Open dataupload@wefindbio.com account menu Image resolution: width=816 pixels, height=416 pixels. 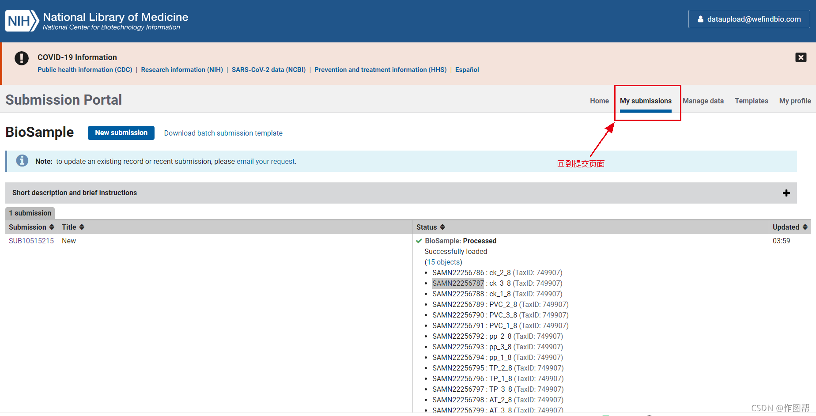[749, 19]
